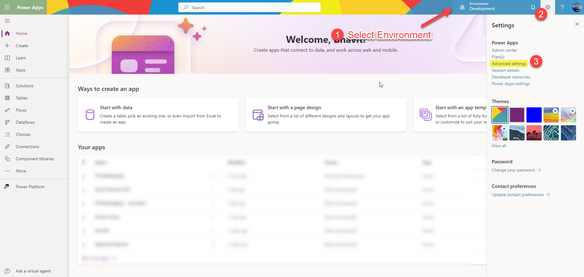Close the Settings panel
The image size is (584, 277).
pos(577,24)
